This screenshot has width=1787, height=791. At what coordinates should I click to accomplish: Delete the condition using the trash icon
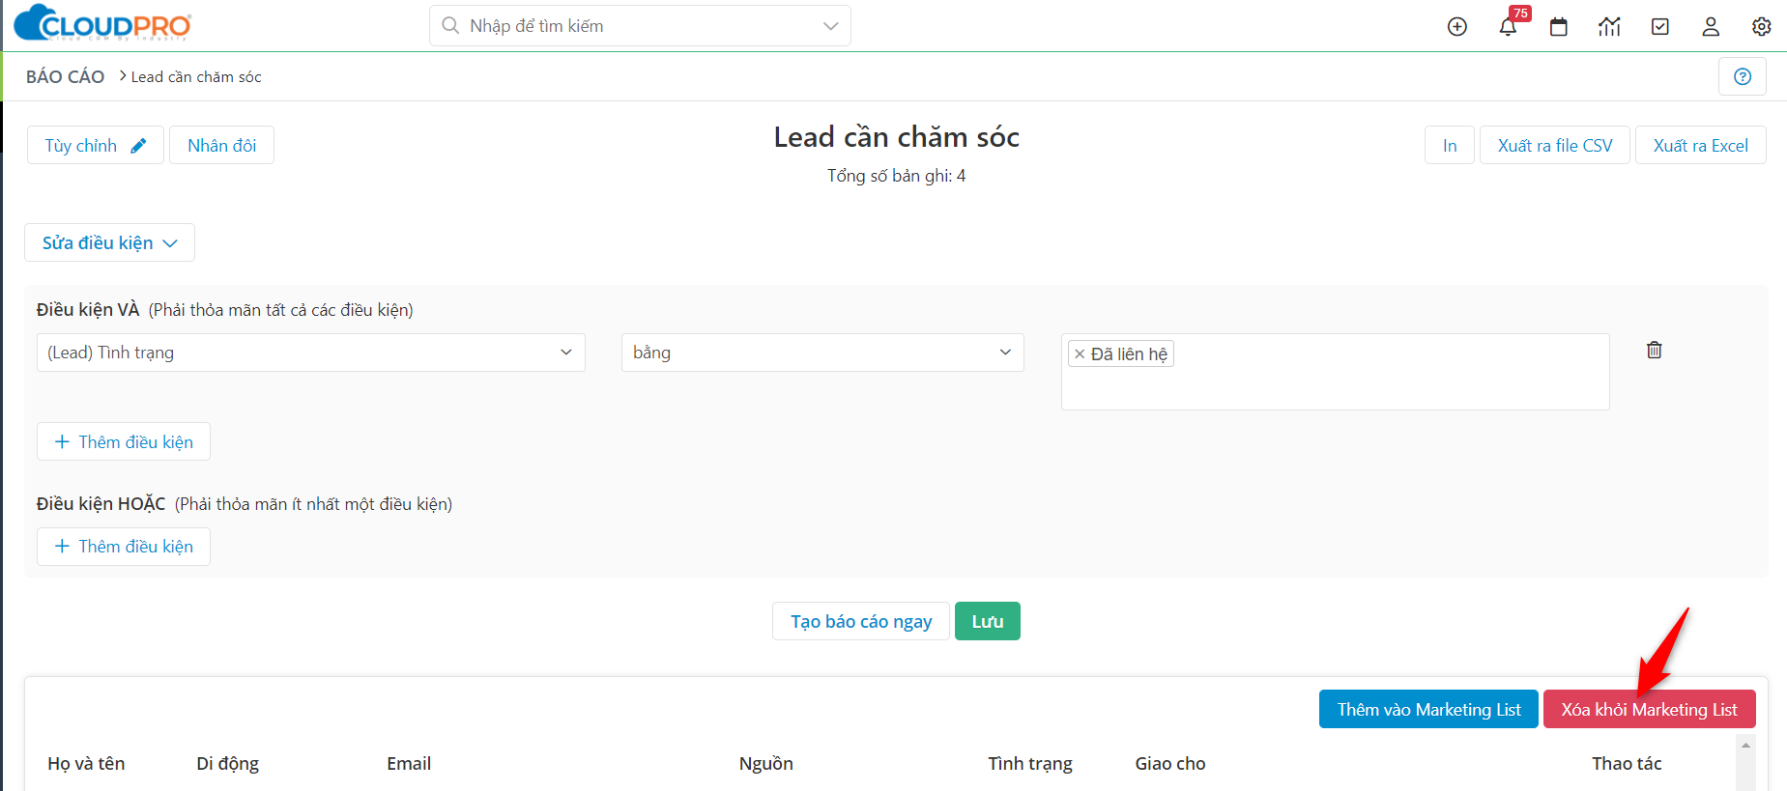point(1654,350)
